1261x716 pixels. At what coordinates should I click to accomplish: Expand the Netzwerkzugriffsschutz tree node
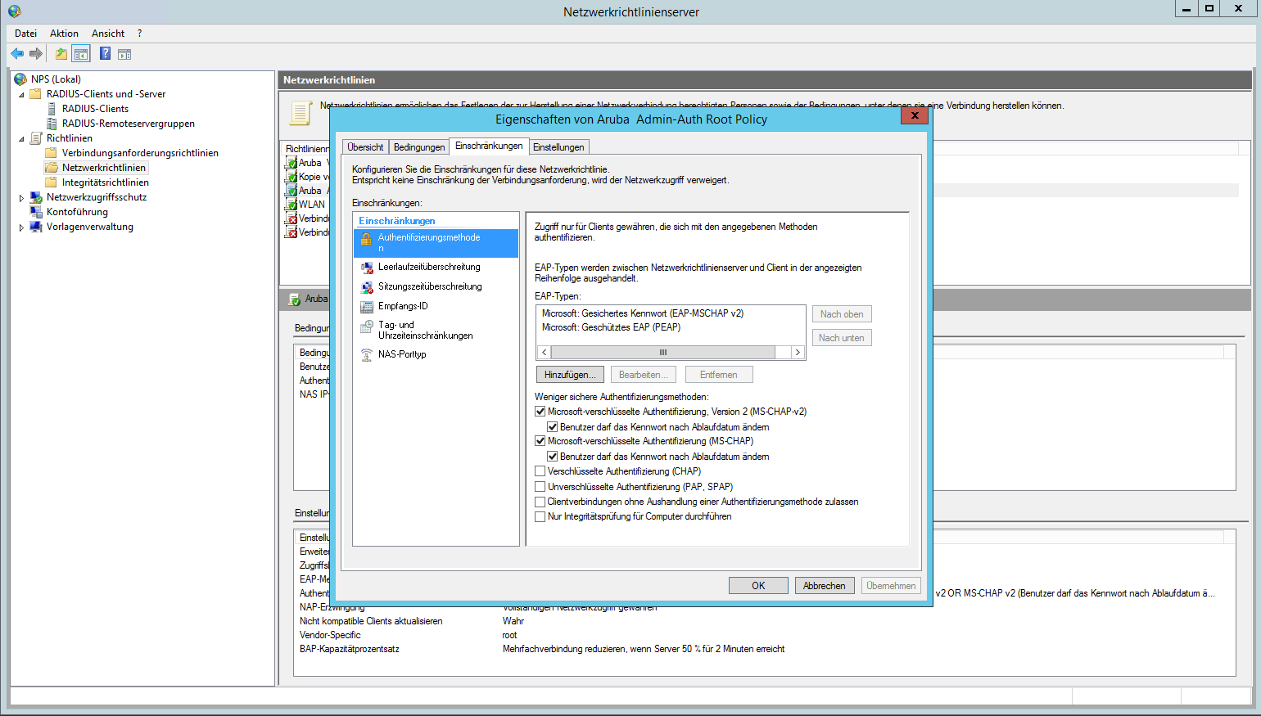tap(21, 198)
